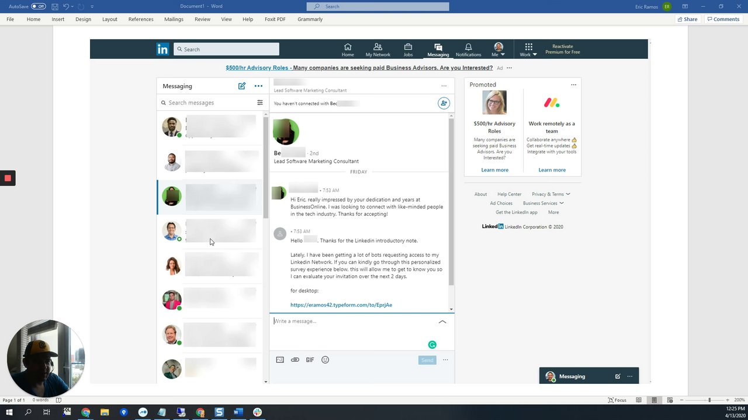Viewport: 748px width, 420px height.
Task: Open Promoted panel options dots
Action: (573, 85)
